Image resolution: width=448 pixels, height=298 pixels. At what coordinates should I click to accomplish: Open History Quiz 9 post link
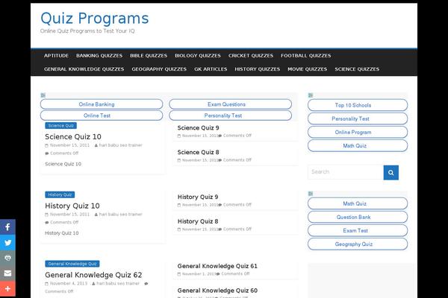coord(198,197)
